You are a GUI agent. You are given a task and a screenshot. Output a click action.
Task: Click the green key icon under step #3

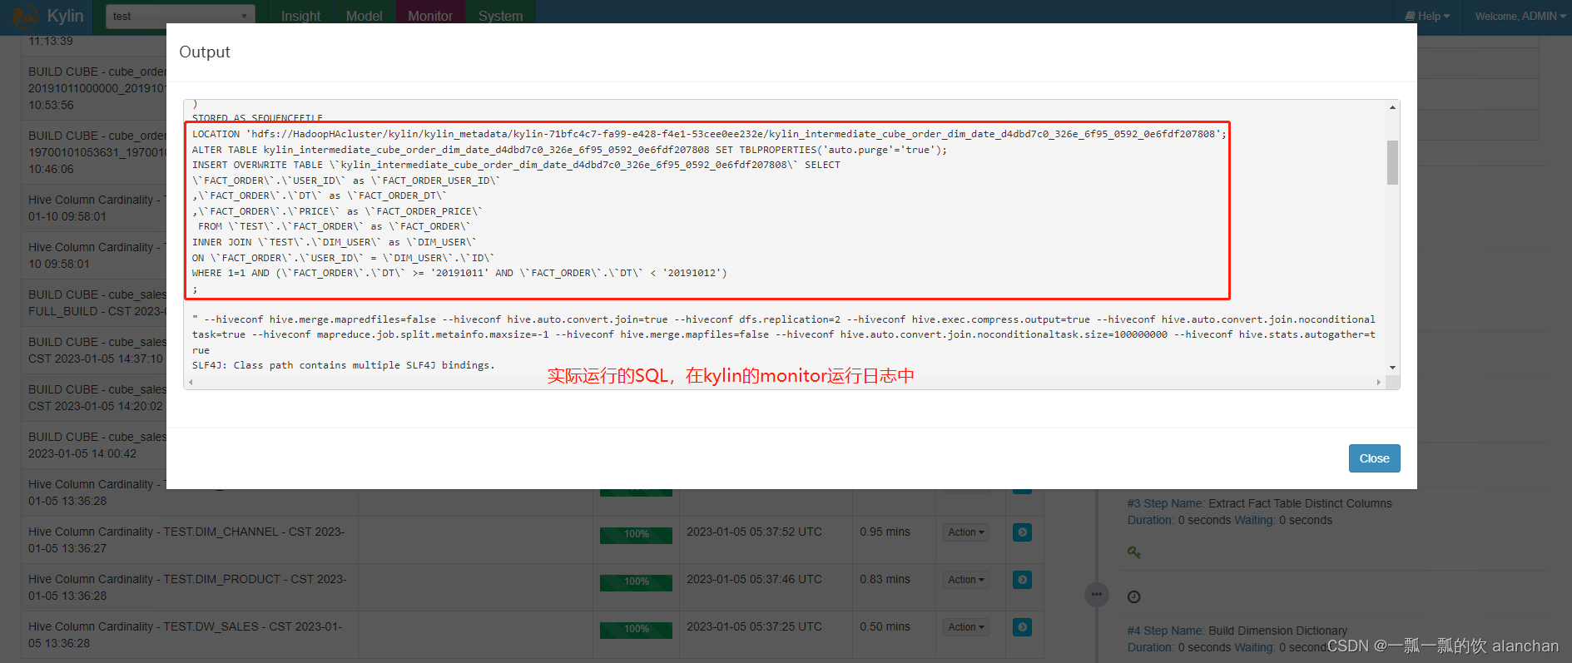coord(1133,552)
